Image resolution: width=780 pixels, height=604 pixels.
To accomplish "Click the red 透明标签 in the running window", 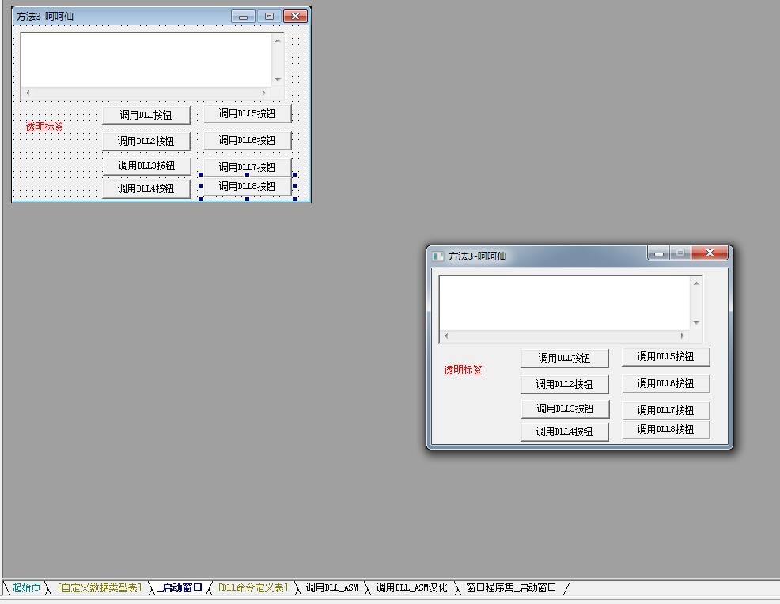I will click(x=463, y=370).
